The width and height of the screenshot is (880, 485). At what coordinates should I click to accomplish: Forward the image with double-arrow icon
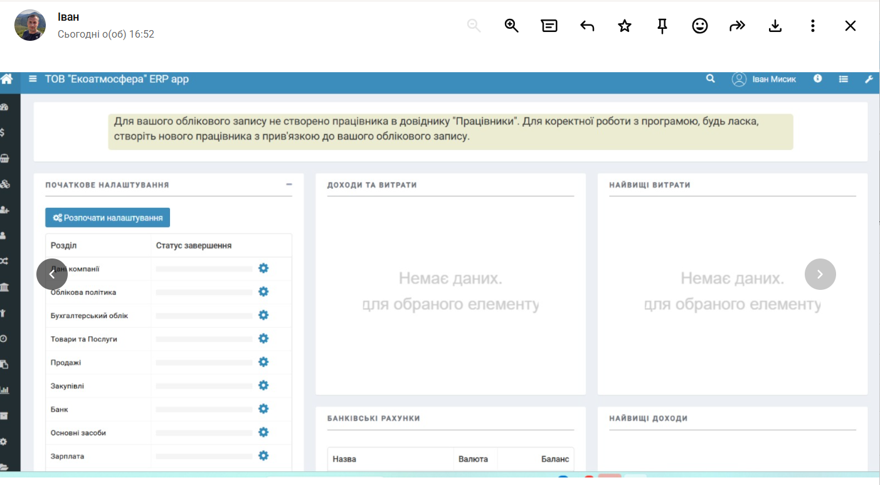738,26
